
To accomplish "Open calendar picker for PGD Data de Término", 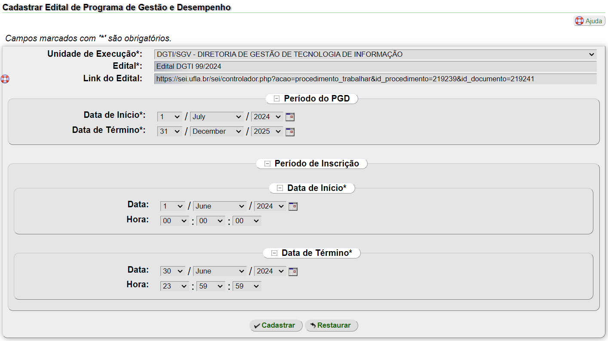I will click(290, 132).
